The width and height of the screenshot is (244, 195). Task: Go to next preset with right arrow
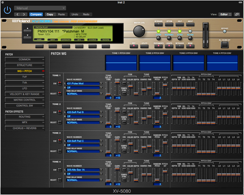coord(24,15)
